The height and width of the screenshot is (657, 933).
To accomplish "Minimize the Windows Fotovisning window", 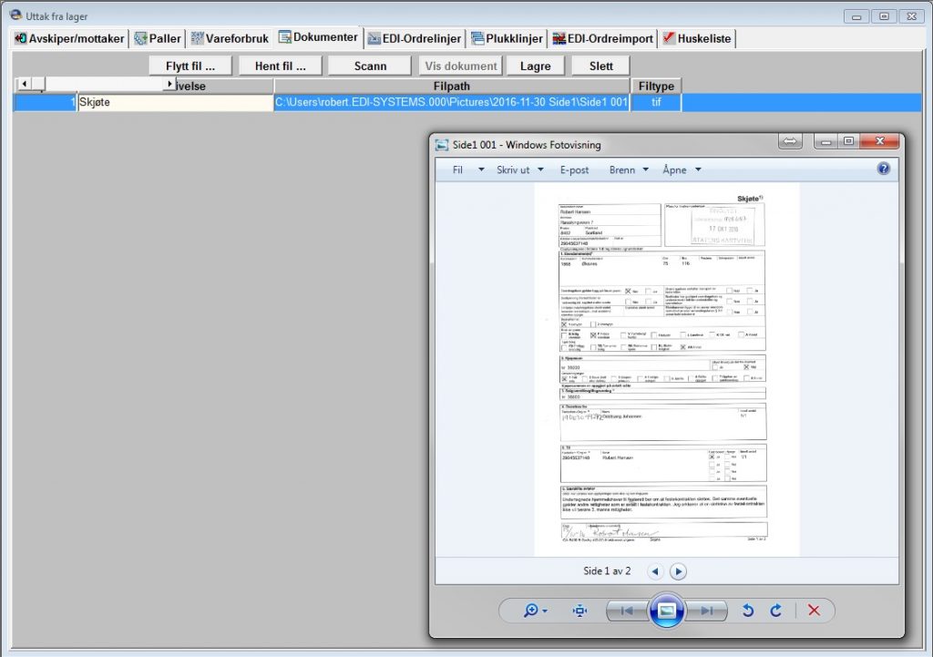I will [x=825, y=141].
